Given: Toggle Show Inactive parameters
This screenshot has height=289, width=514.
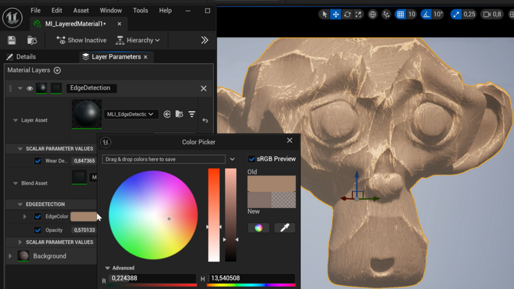Looking at the screenshot, I should click(x=81, y=40).
